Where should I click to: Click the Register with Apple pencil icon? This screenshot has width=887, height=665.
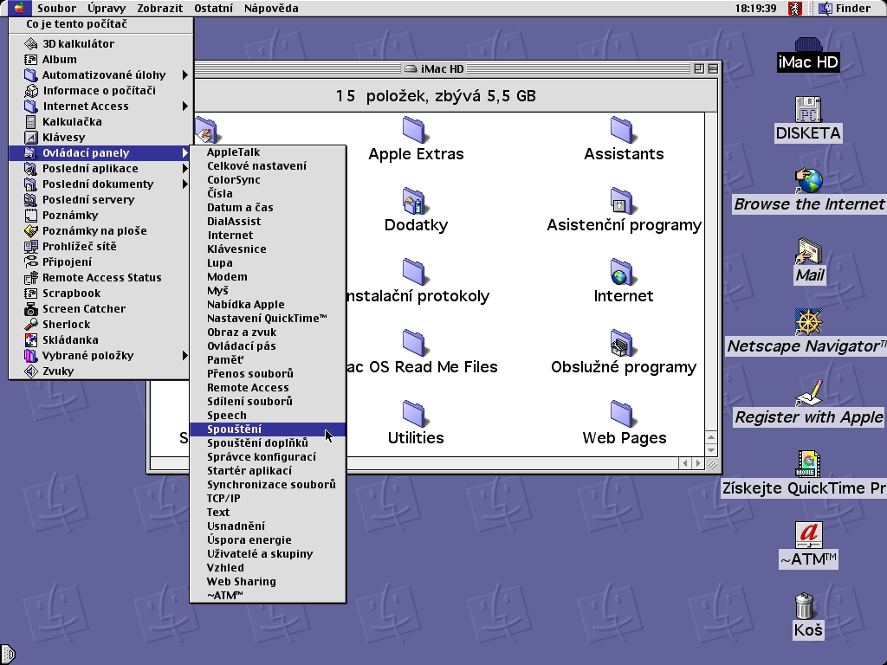click(809, 394)
